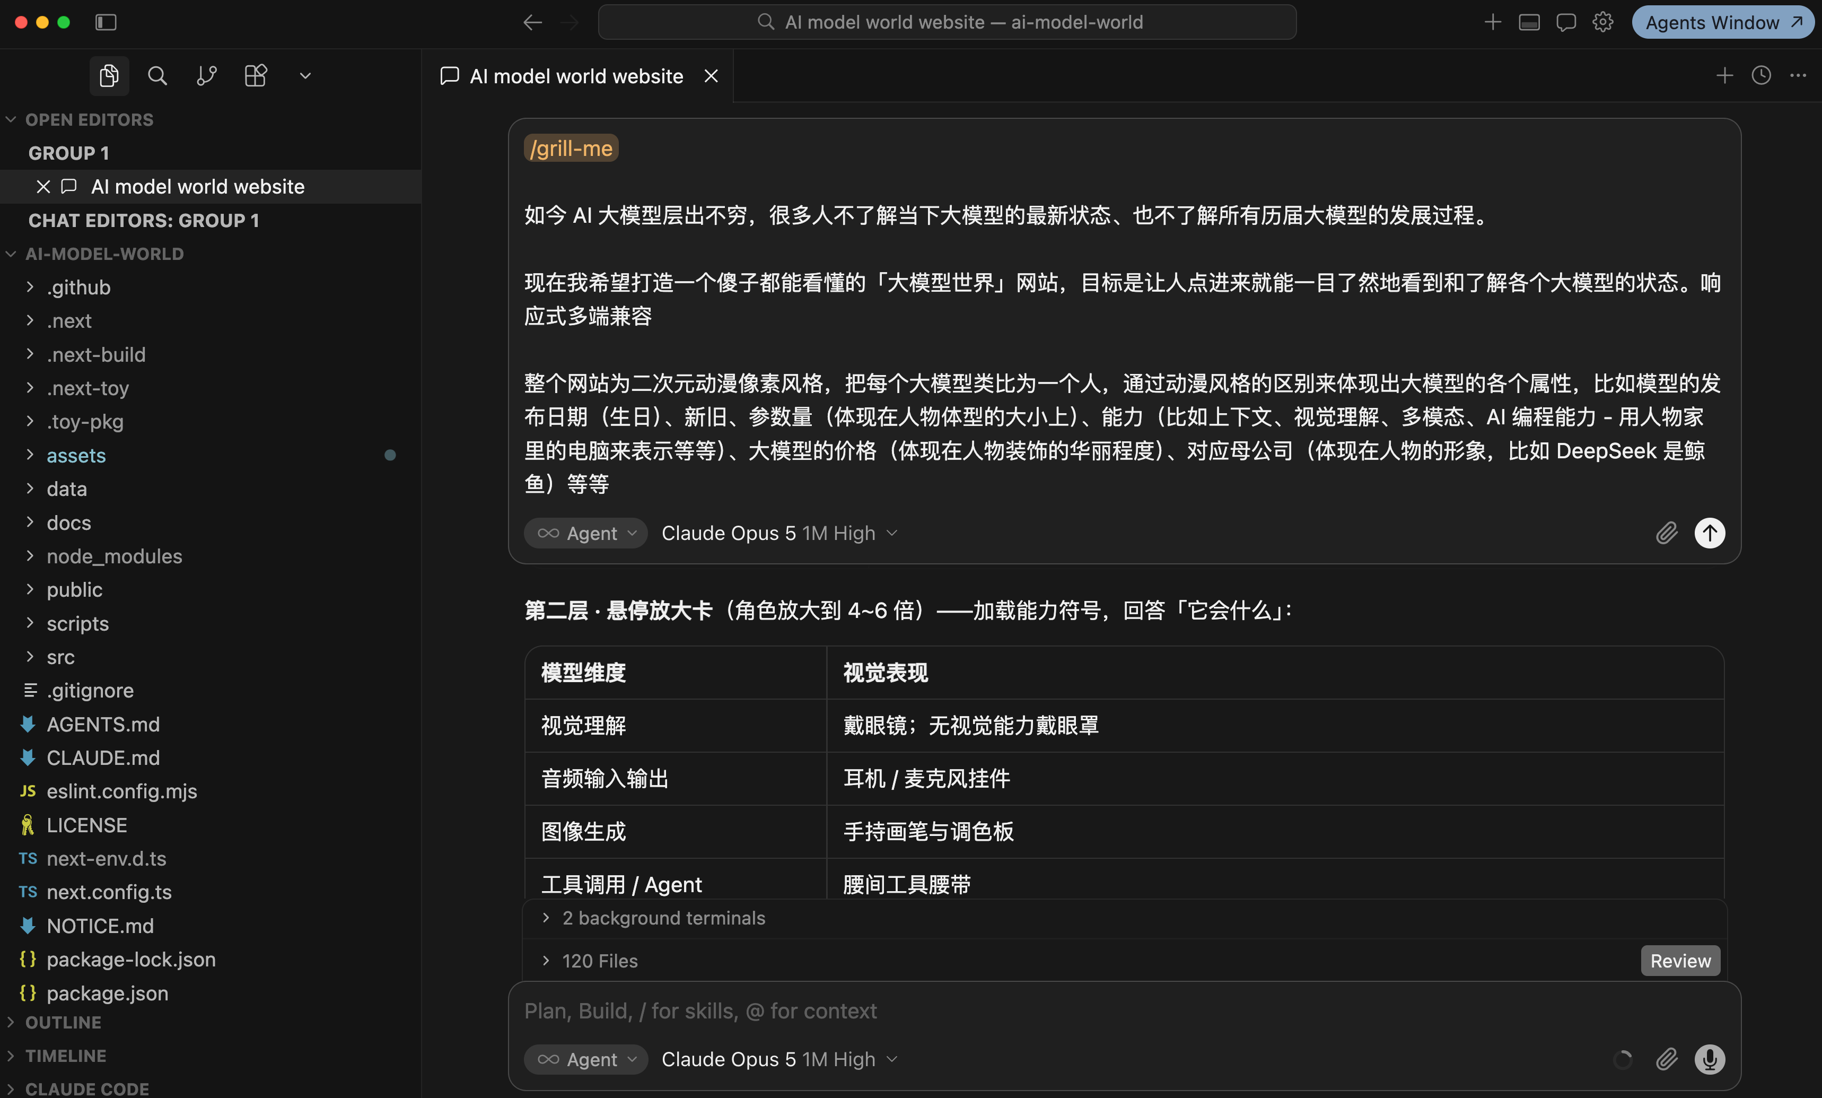Select the AI model world website tab
1822x1098 pixels.
click(576, 75)
